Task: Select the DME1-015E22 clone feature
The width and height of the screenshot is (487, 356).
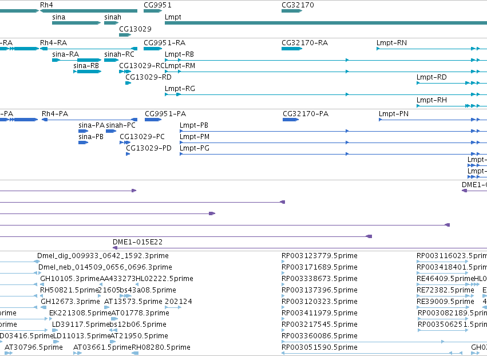Action: click(300, 248)
